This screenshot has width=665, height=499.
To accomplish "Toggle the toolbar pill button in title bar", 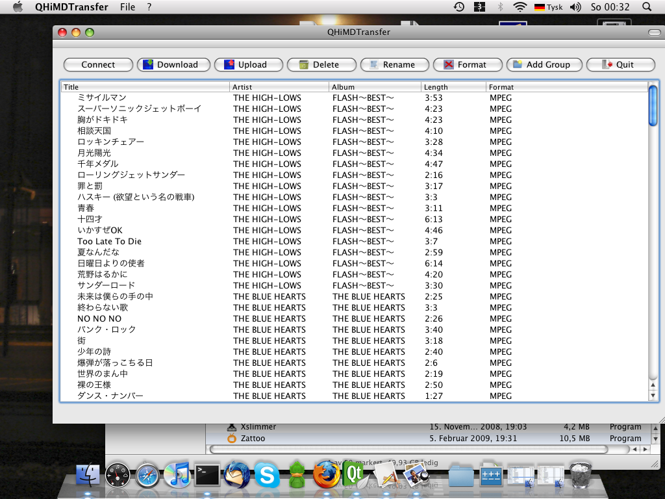I will [x=654, y=32].
